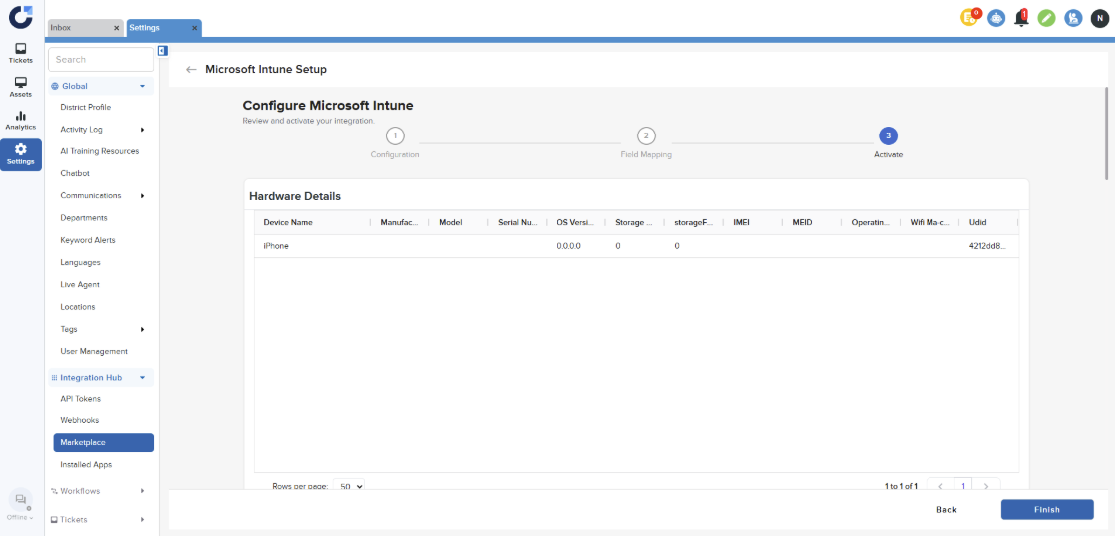The width and height of the screenshot is (1115, 536).
Task: Jump to step 2 Field Mapping
Action: tap(646, 136)
